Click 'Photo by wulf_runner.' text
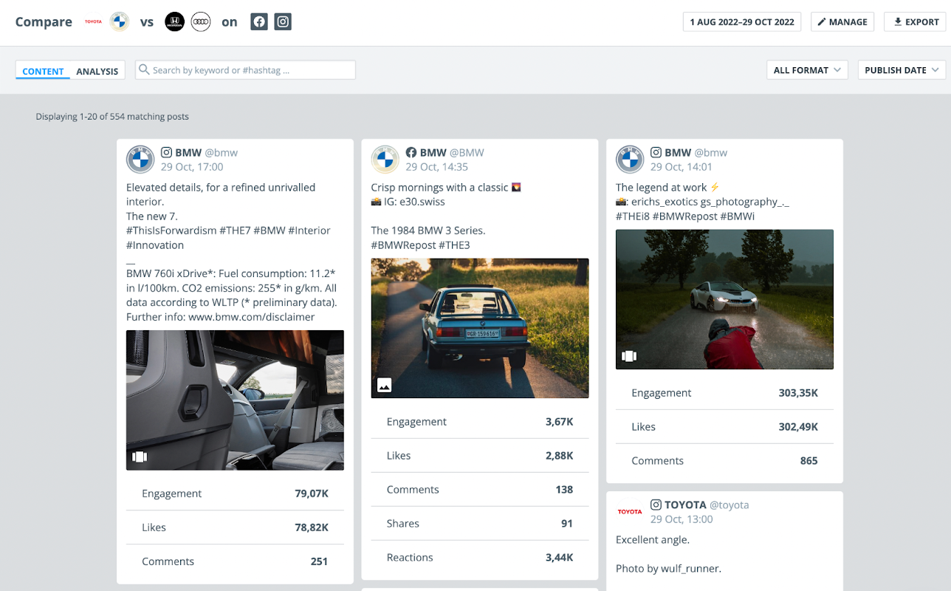 (668, 569)
